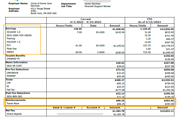Screen dimensions: 179x118
Task: Click the 4211 Yonge Street address line
Action: click(40, 9)
